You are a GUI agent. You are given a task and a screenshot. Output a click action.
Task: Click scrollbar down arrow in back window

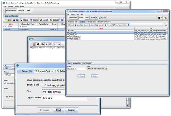click(x=128, y=106)
